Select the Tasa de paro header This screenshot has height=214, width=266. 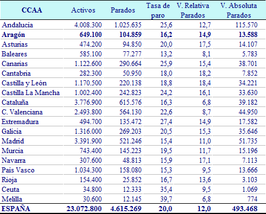click(158, 10)
